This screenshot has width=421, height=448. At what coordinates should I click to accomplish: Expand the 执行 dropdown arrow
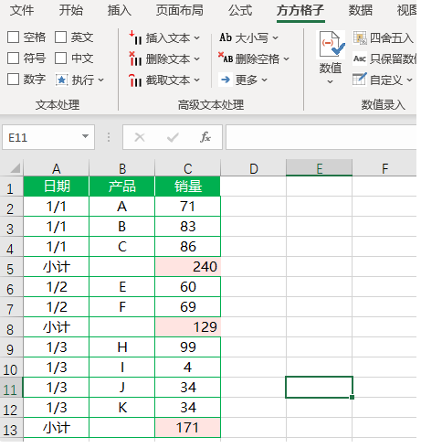coord(101,80)
